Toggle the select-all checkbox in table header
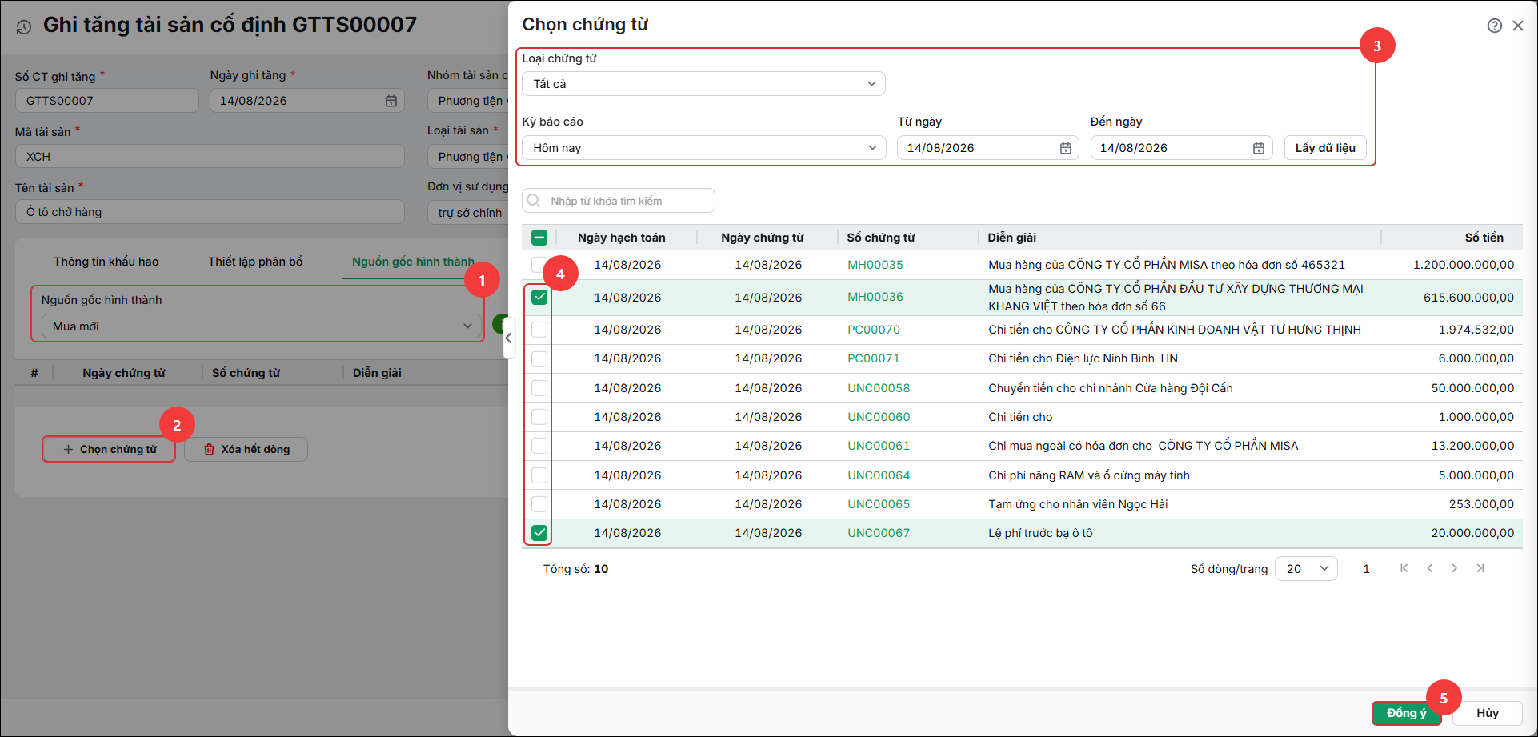This screenshot has height=737, width=1538. pos(539,238)
